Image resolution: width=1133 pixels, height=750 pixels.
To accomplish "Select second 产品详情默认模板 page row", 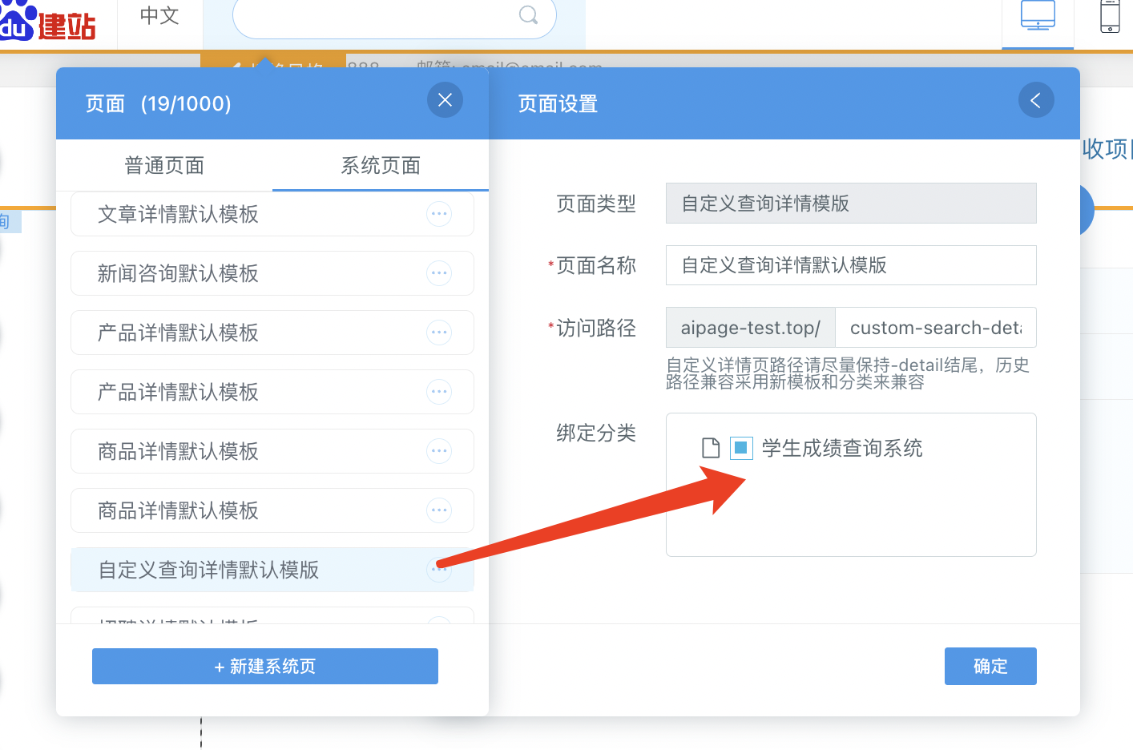I will (272, 392).
